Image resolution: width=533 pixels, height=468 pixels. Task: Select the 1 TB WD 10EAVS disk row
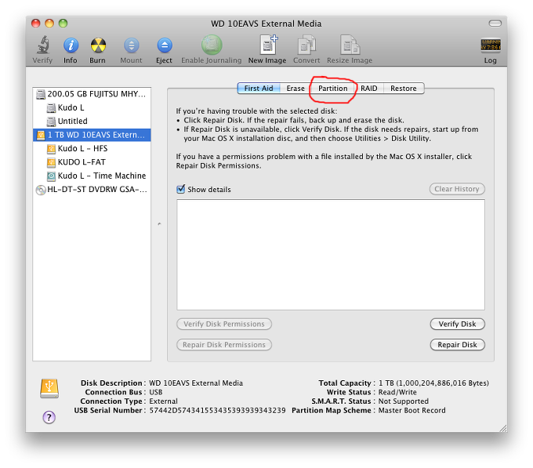pos(92,135)
